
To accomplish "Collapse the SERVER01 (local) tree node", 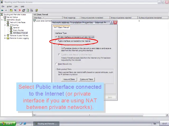I will [2, 20].
